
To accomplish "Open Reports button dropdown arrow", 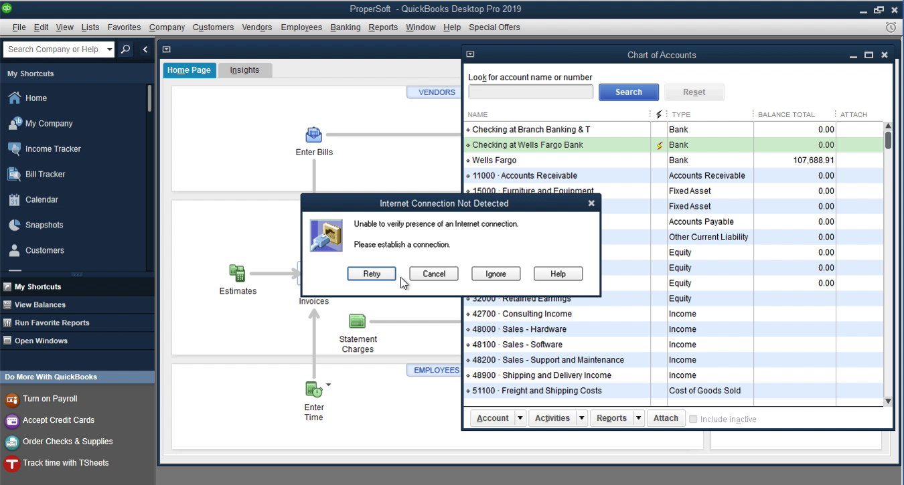I will [639, 418].
